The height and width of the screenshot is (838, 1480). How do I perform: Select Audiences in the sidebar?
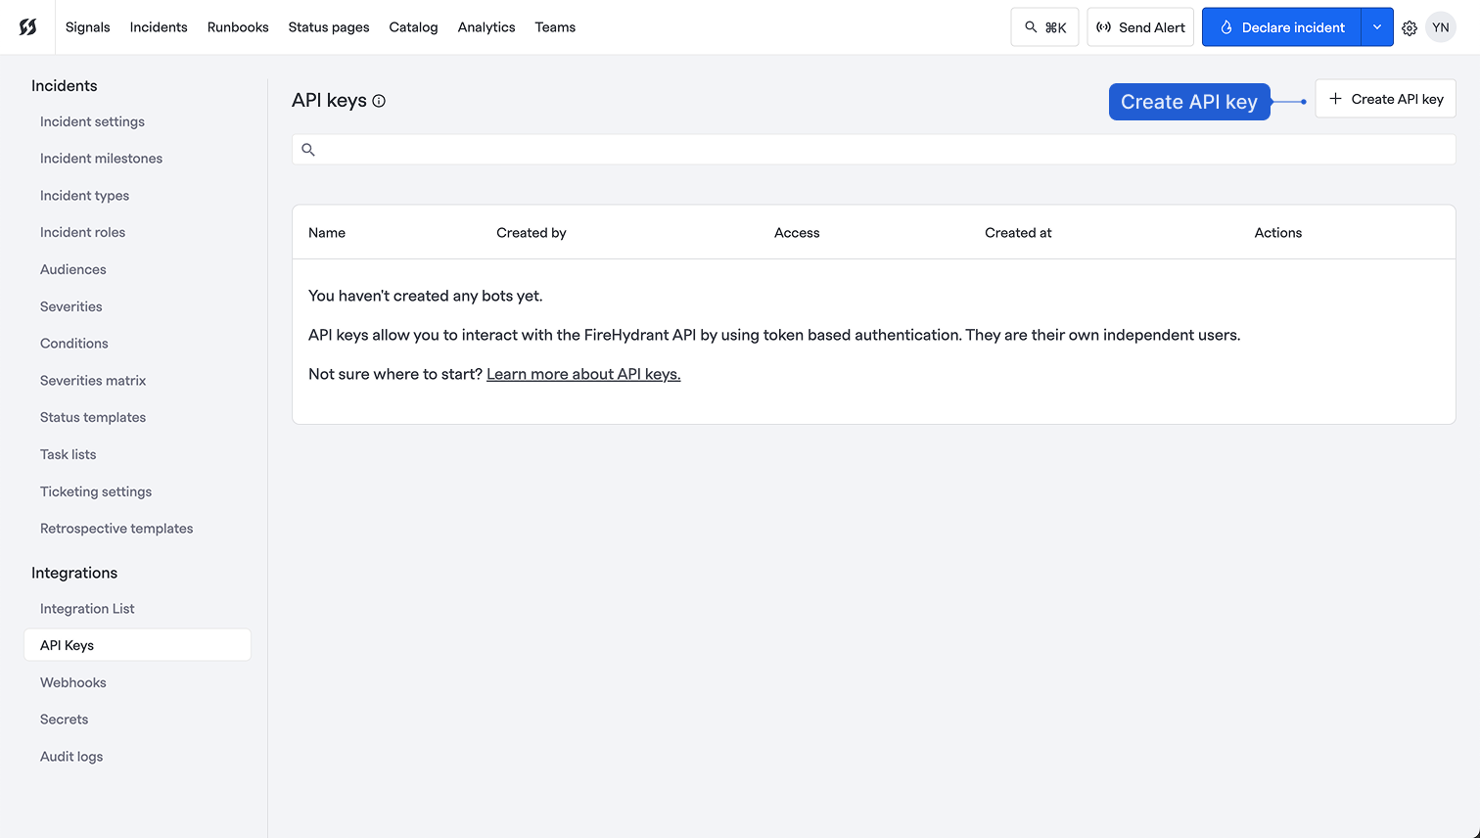click(x=73, y=269)
